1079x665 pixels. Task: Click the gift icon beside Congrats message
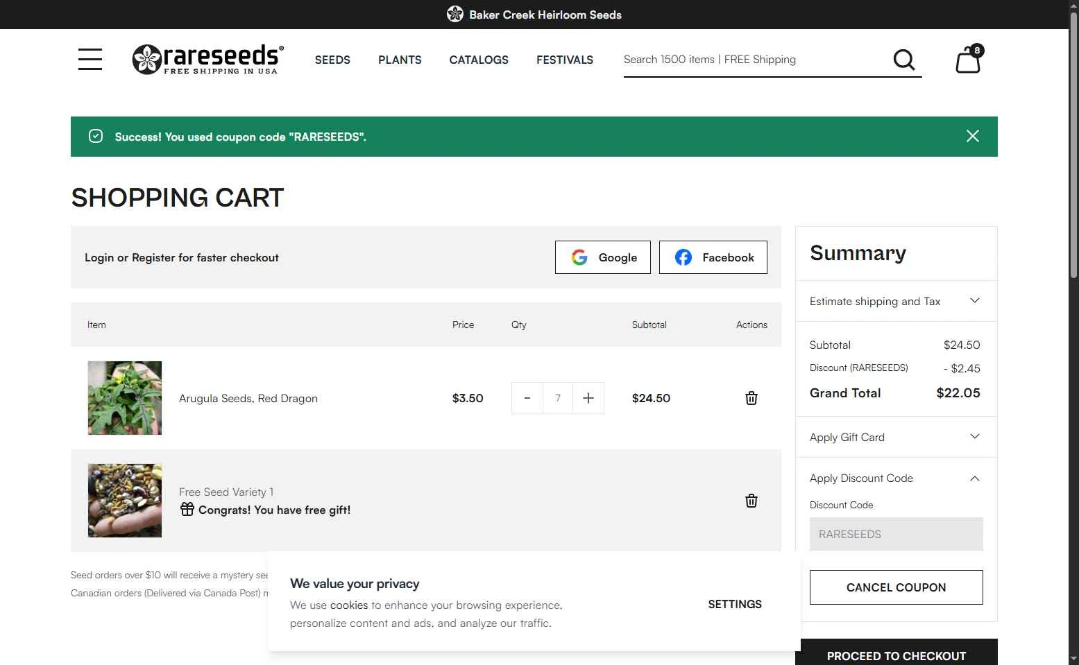tap(187, 509)
